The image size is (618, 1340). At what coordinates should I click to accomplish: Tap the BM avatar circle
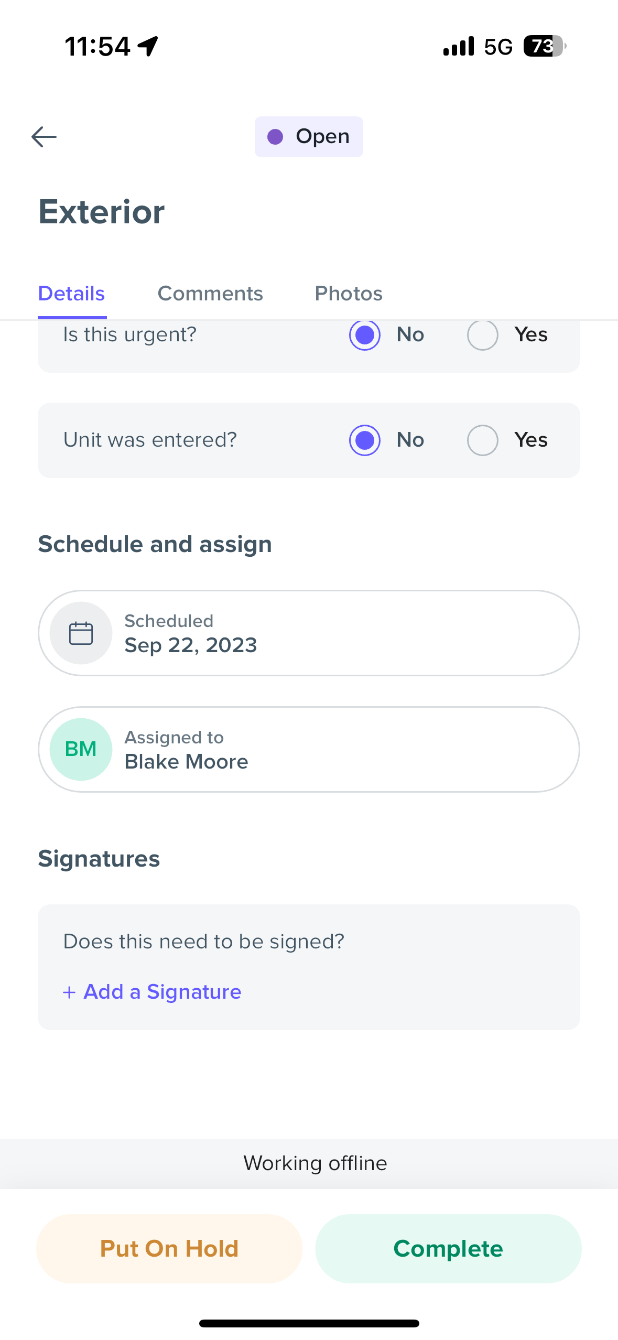click(x=81, y=749)
